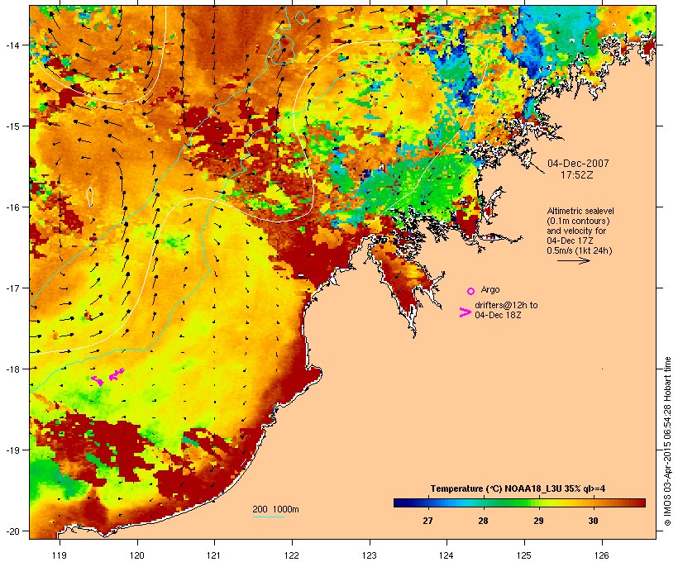Click the magenta Argo circle symbol
Screen dimensions: 678x562
pos(471,291)
